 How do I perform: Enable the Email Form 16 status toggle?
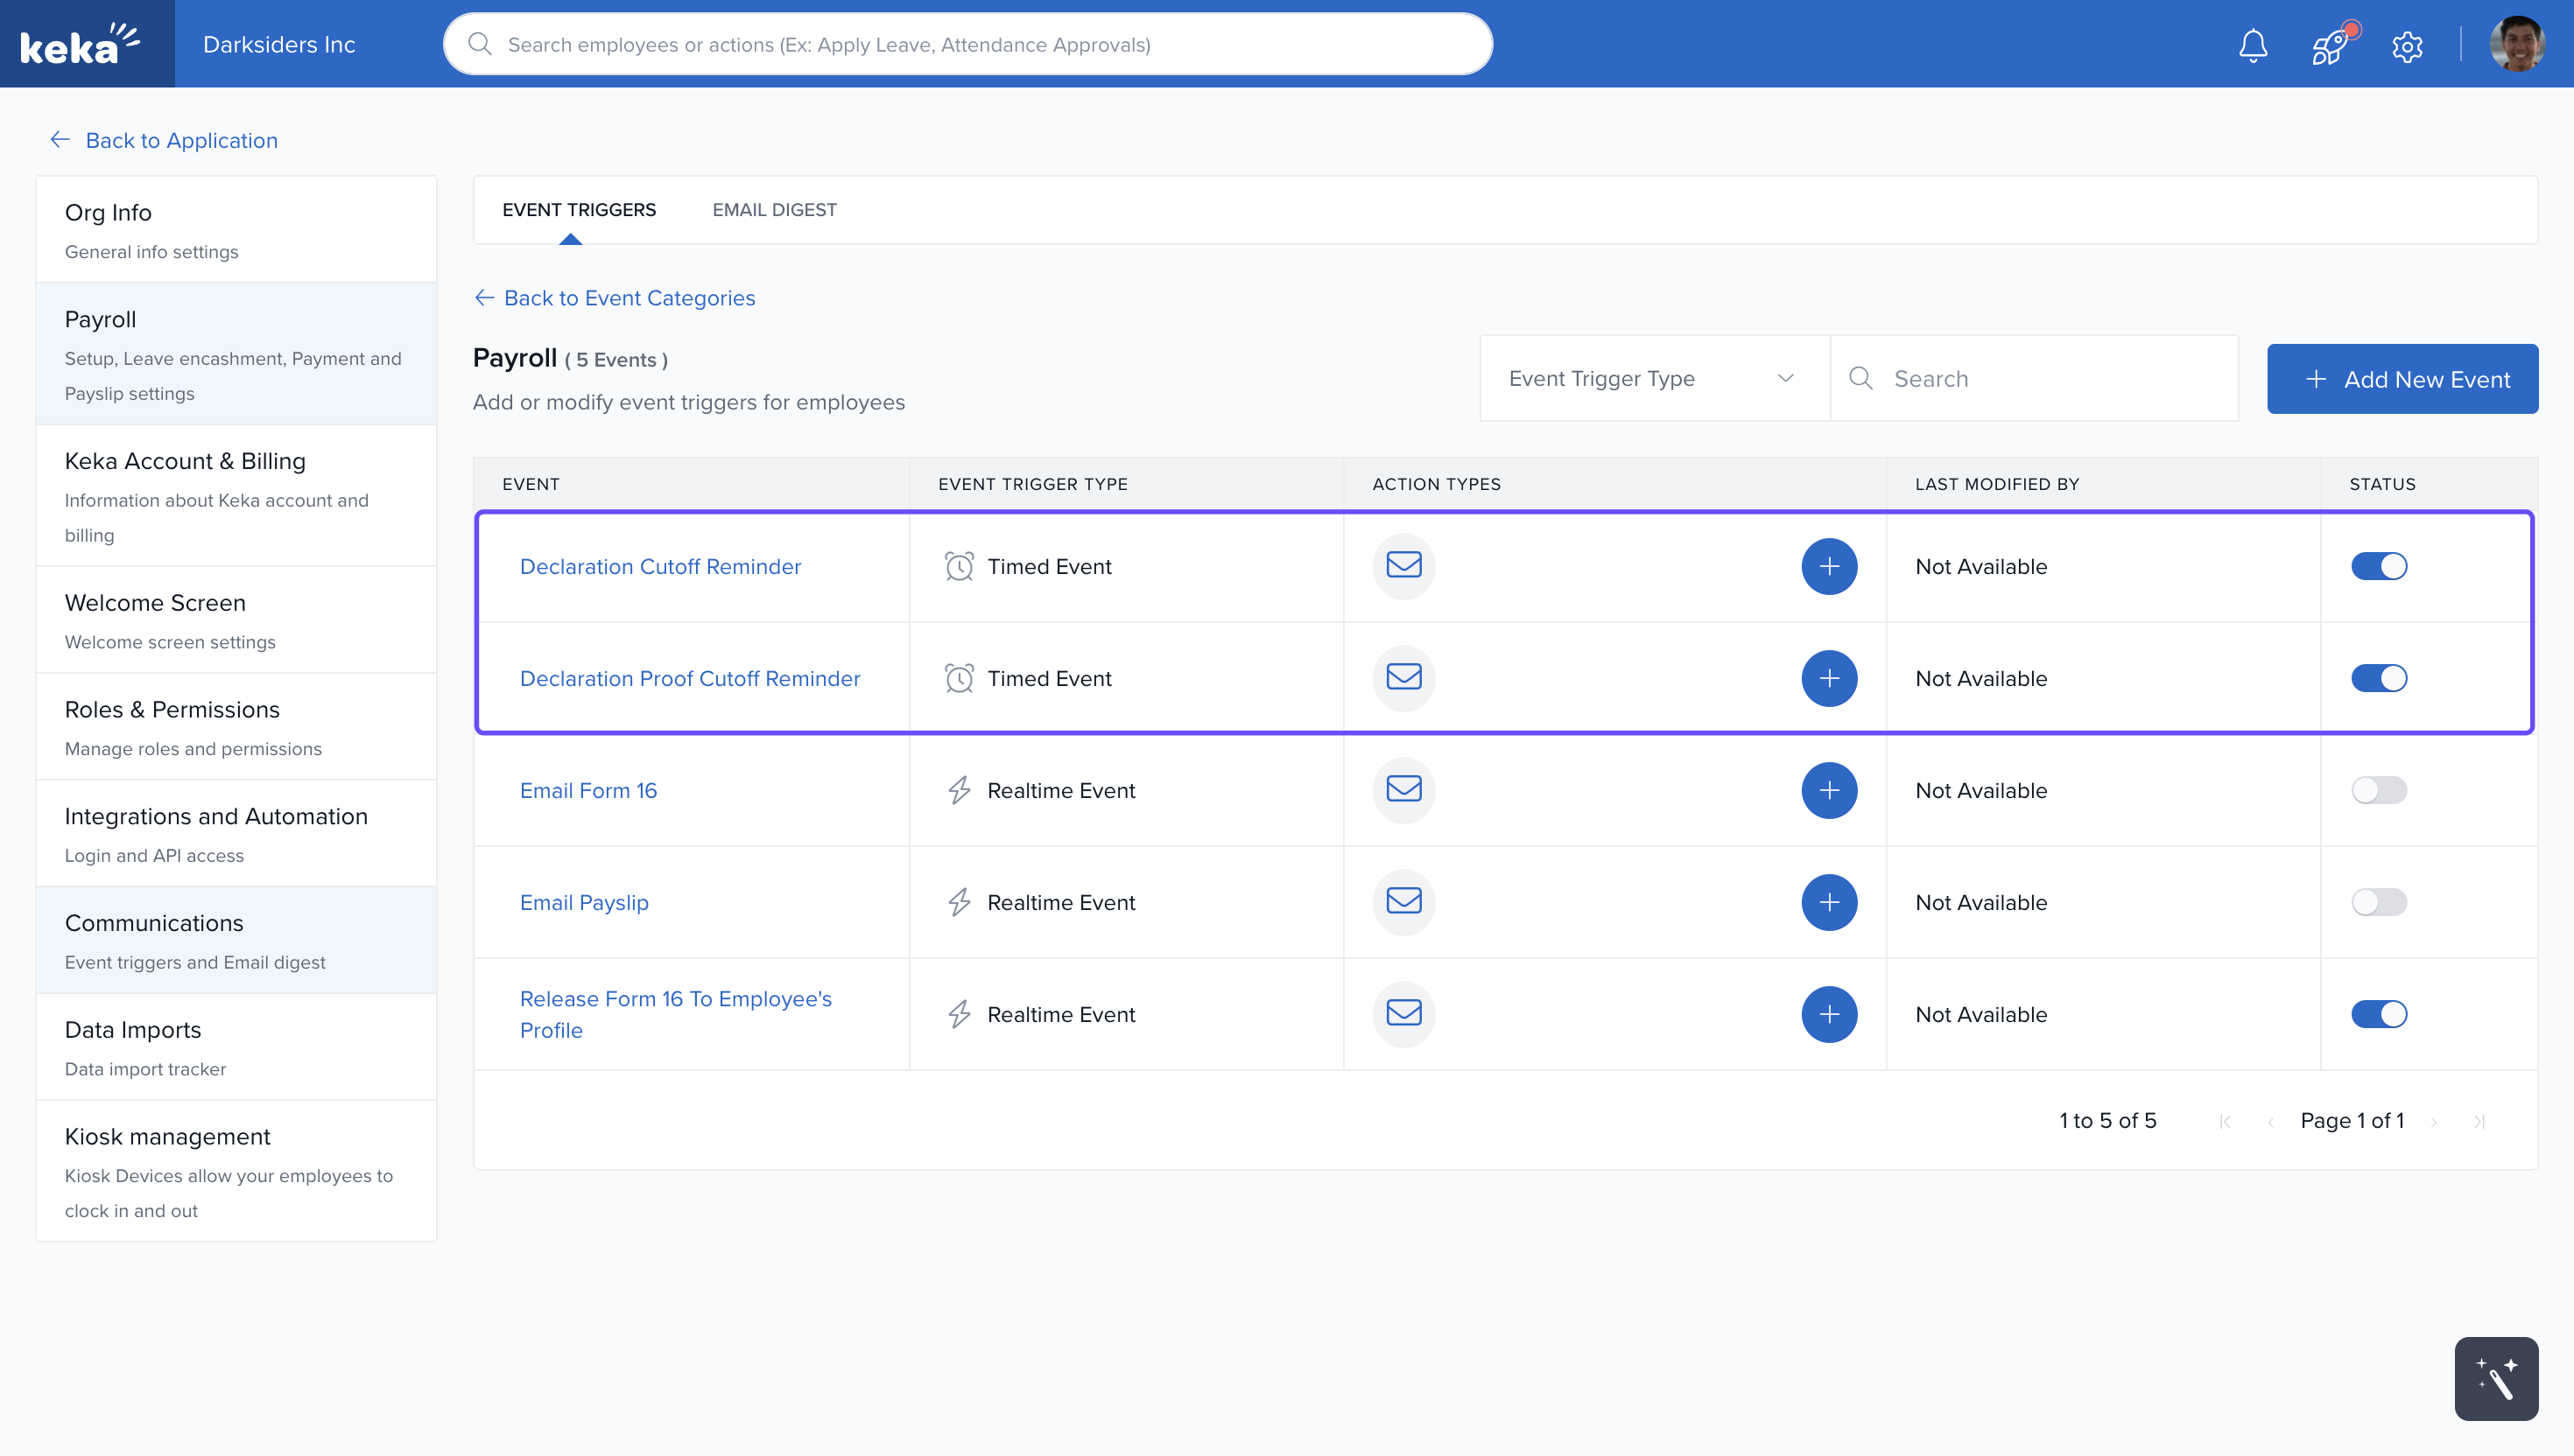pos(2378,790)
